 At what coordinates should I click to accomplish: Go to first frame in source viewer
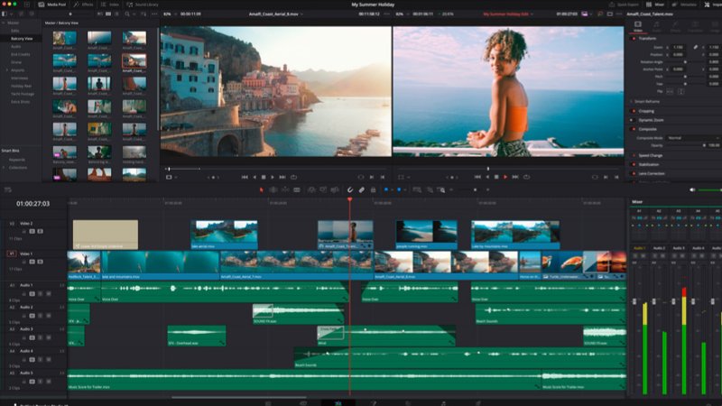click(245, 177)
